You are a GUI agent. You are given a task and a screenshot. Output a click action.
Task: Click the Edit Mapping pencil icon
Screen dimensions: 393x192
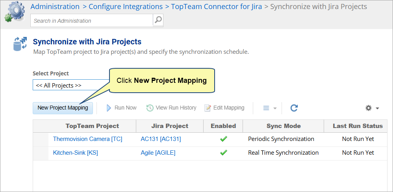[208, 108]
